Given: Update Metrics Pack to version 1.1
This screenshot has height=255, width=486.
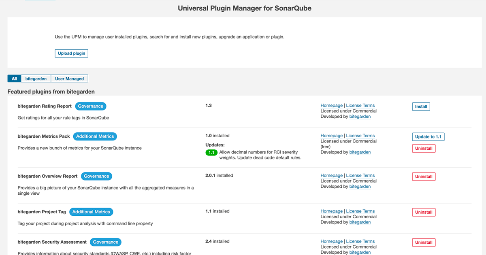Looking at the screenshot, I should (x=428, y=137).
